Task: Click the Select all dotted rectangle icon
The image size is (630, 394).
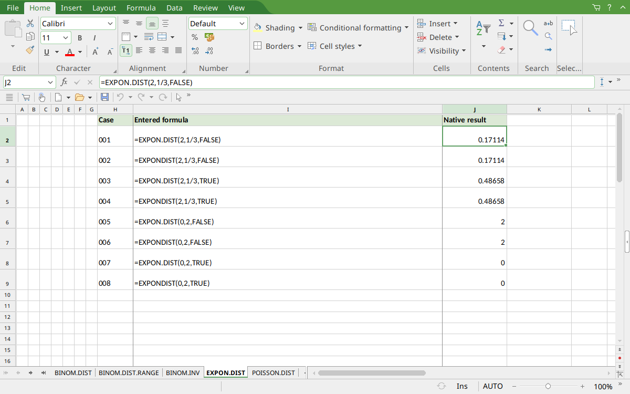Action: click(x=569, y=27)
